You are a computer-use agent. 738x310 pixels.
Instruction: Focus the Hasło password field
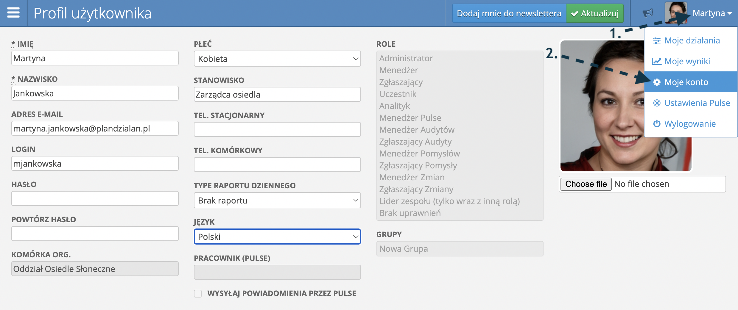tap(95, 198)
